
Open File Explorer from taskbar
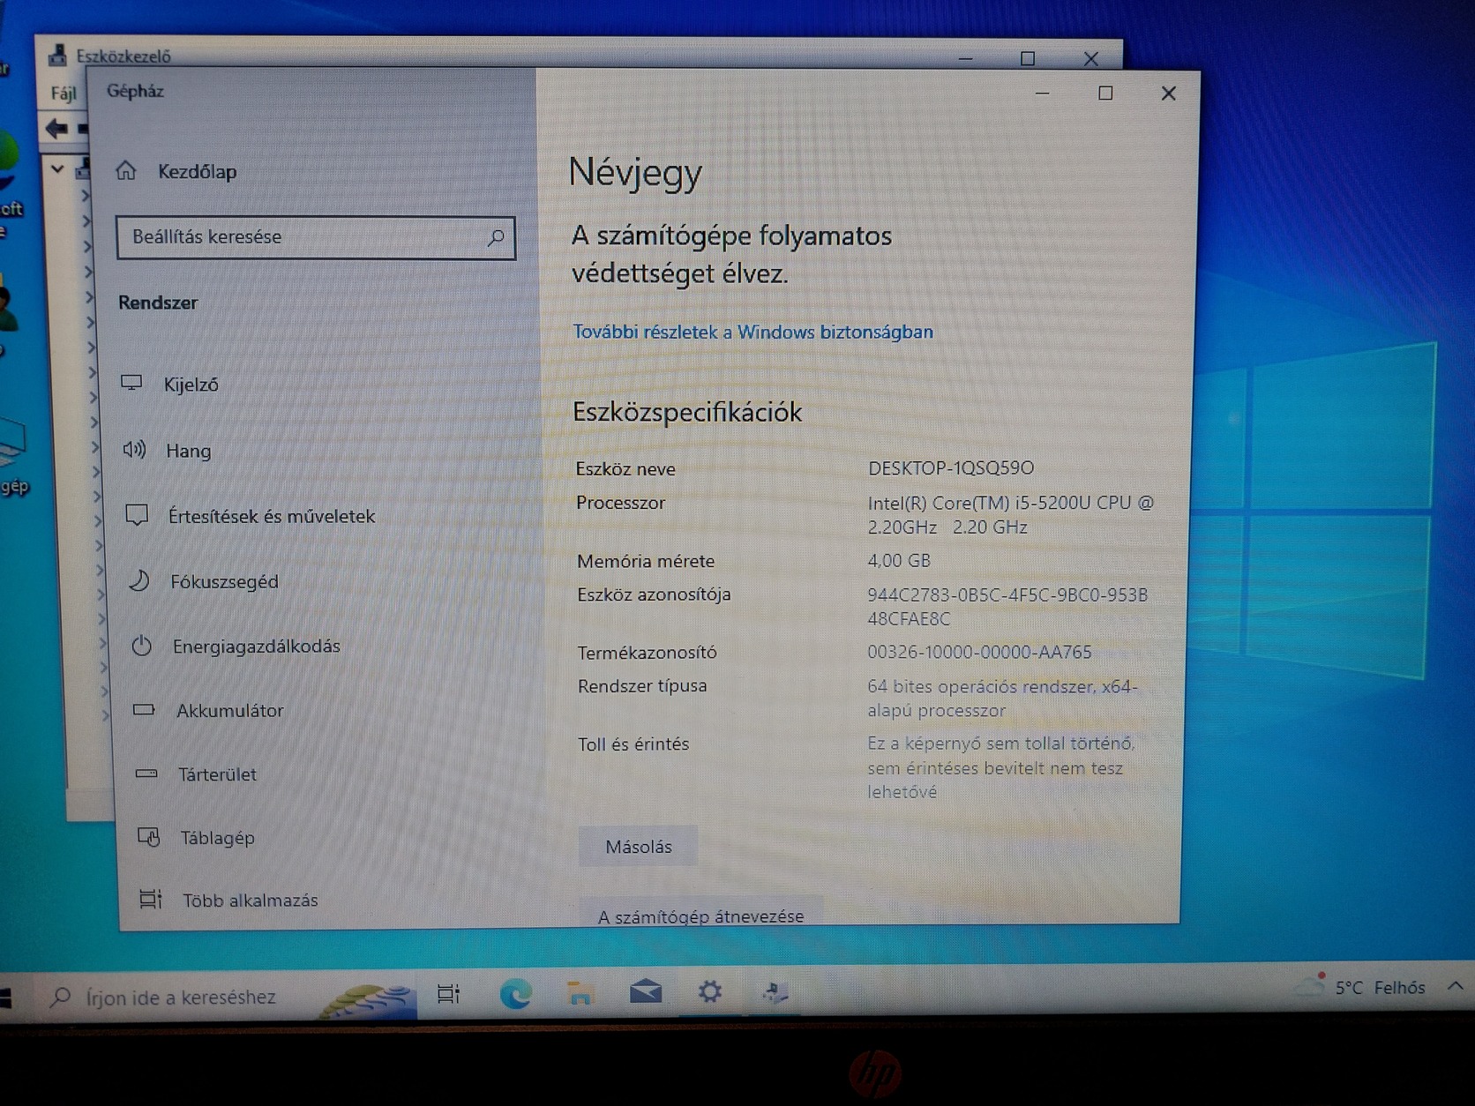[x=580, y=993]
